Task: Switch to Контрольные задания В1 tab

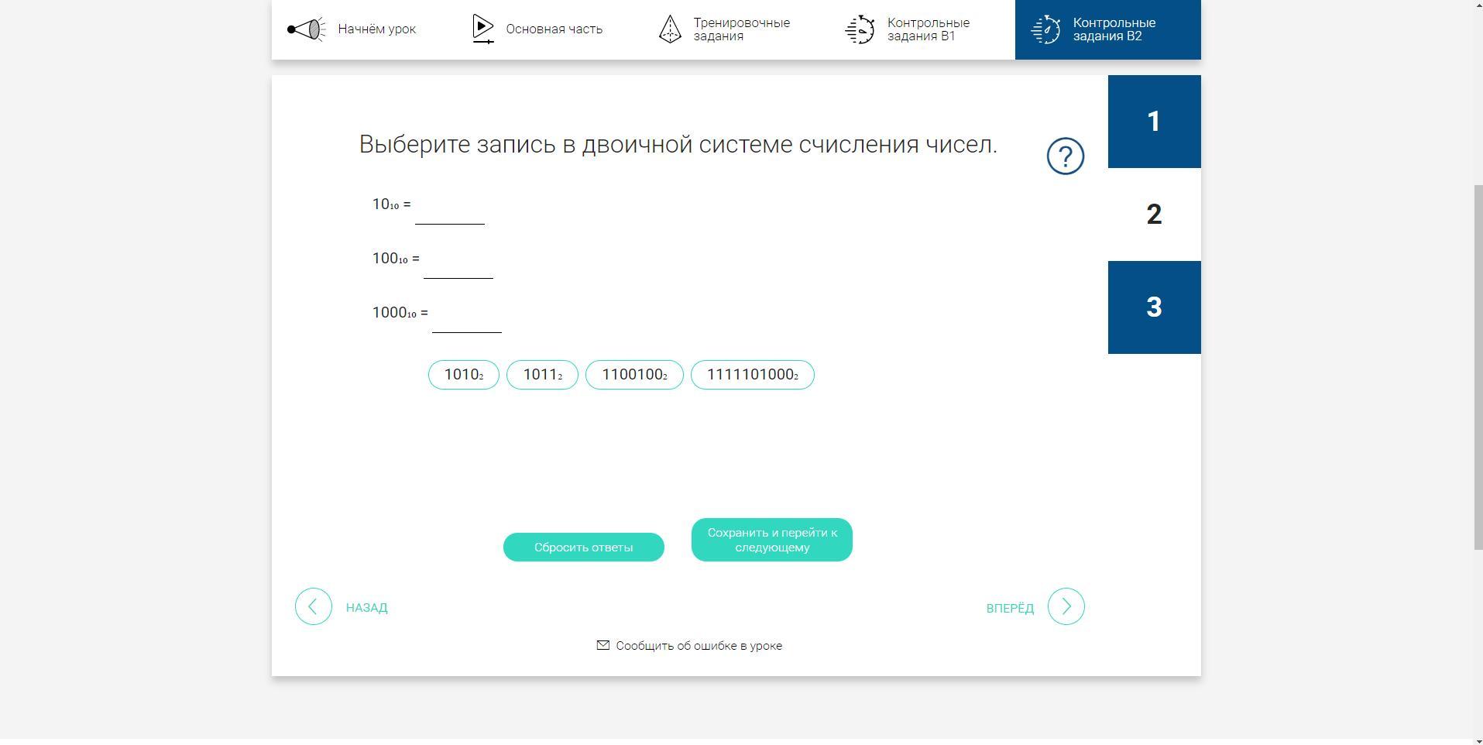Action: (928, 29)
